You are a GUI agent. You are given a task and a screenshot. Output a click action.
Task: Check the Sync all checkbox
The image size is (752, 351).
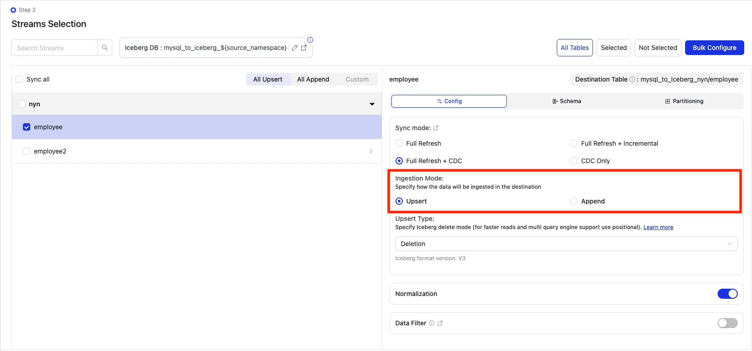coord(19,79)
